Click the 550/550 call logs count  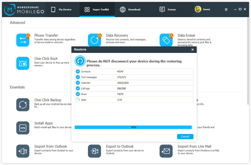pos(122,88)
